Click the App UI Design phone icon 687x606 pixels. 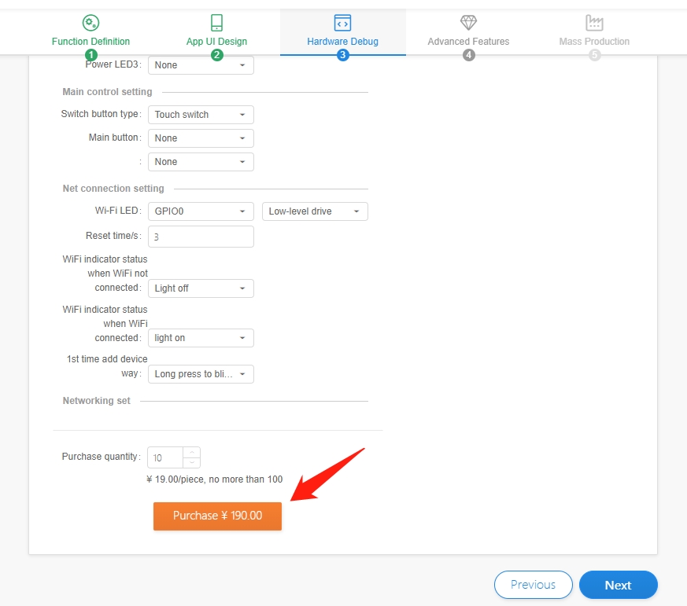pyautogui.click(x=216, y=23)
